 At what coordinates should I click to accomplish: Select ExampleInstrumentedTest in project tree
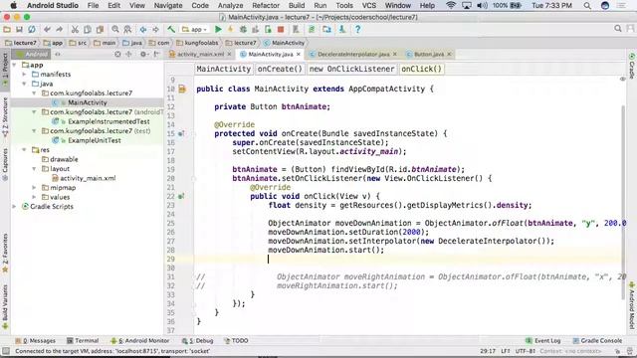[x=108, y=121]
